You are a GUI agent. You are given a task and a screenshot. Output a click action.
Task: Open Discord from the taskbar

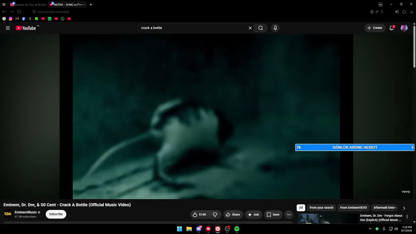(199, 229)
